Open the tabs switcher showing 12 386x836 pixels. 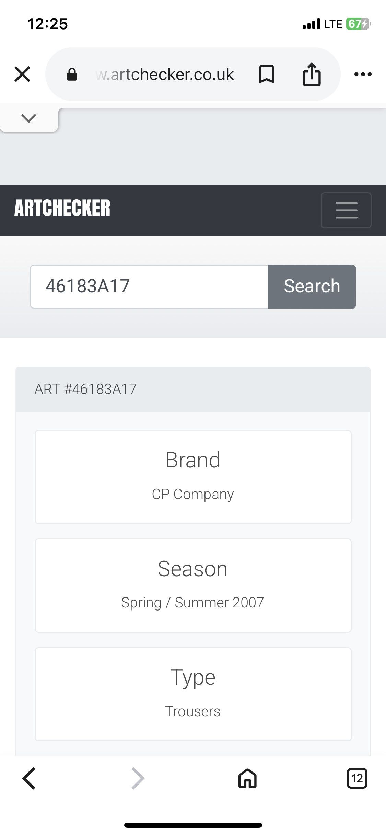[357, 778]
